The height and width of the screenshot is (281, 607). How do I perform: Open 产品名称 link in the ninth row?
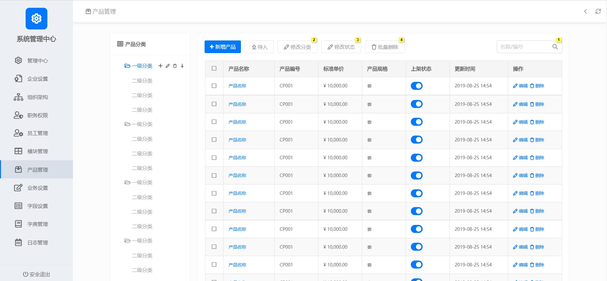pyautogui.click(x=237, y=229)
